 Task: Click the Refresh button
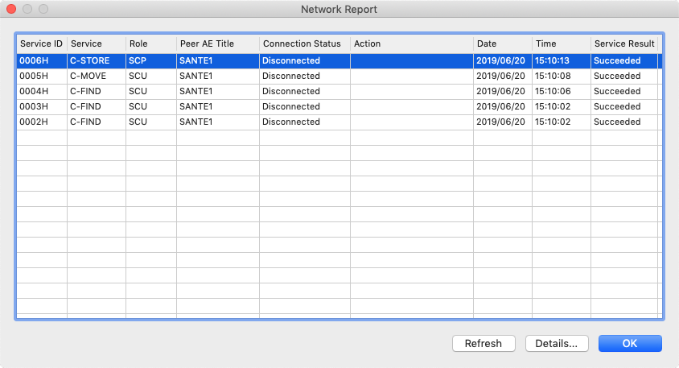click(x=484, y=344)
